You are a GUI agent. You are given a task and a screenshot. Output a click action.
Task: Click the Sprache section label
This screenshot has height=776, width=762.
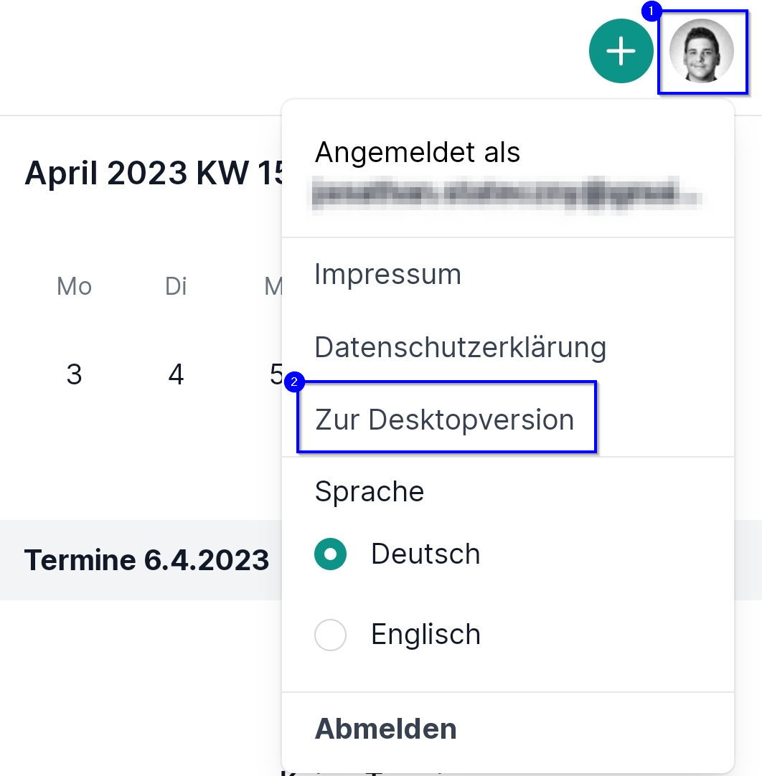[x=369, y=492]
